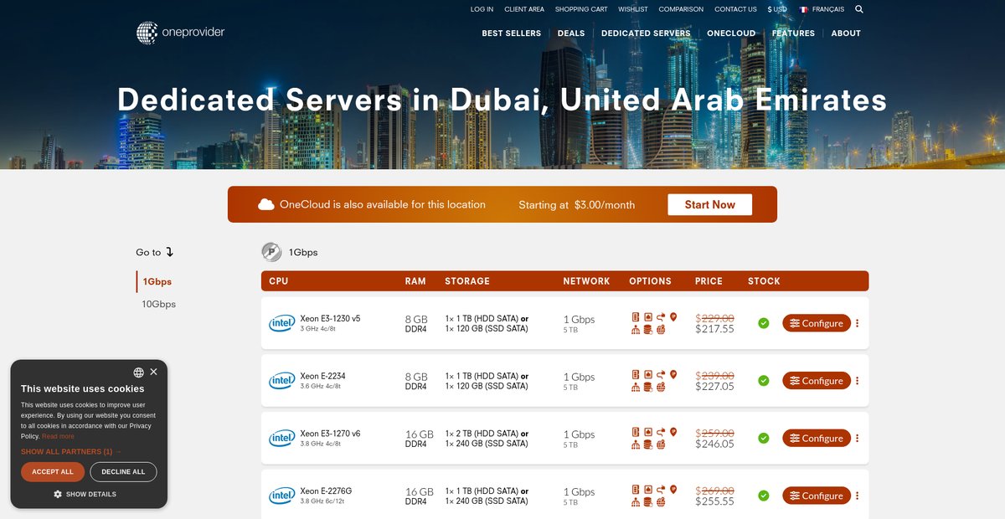Click the globe option icon on Xeon E-2276G row
Image resolution: width=1005 pixels, height=519 pixels.
[x=661, y=502]
